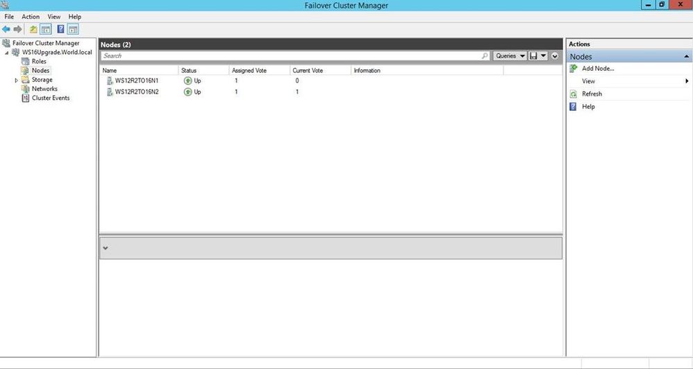The image size is (693, 369).
Task: Click Current Vote value 1 of WS12R2TO16N2
Action: (297, 92)
